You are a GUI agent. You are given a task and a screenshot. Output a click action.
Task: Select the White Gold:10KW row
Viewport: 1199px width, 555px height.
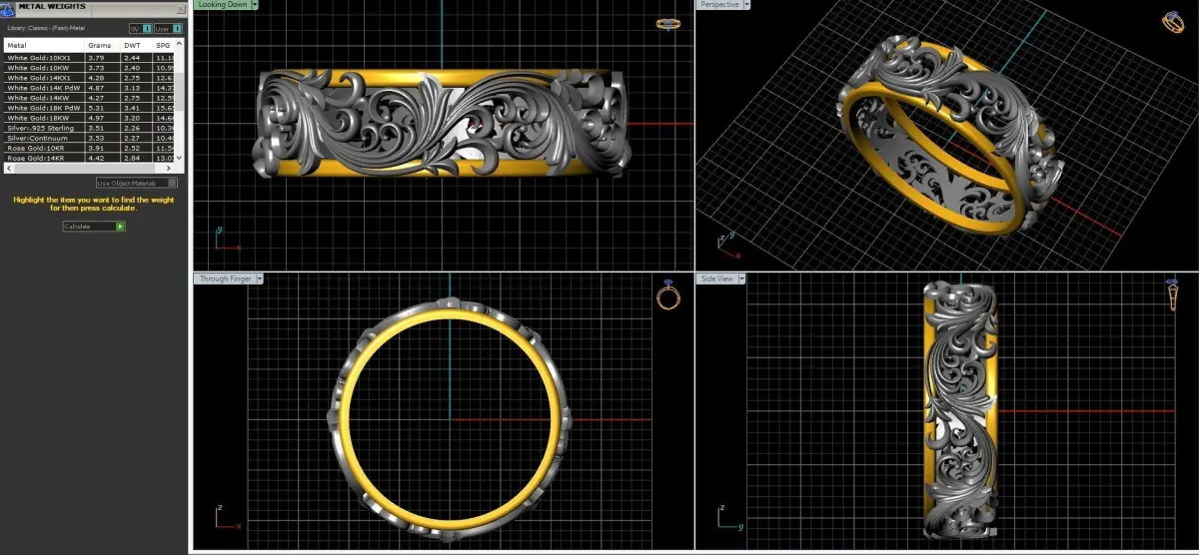point(90,68)
